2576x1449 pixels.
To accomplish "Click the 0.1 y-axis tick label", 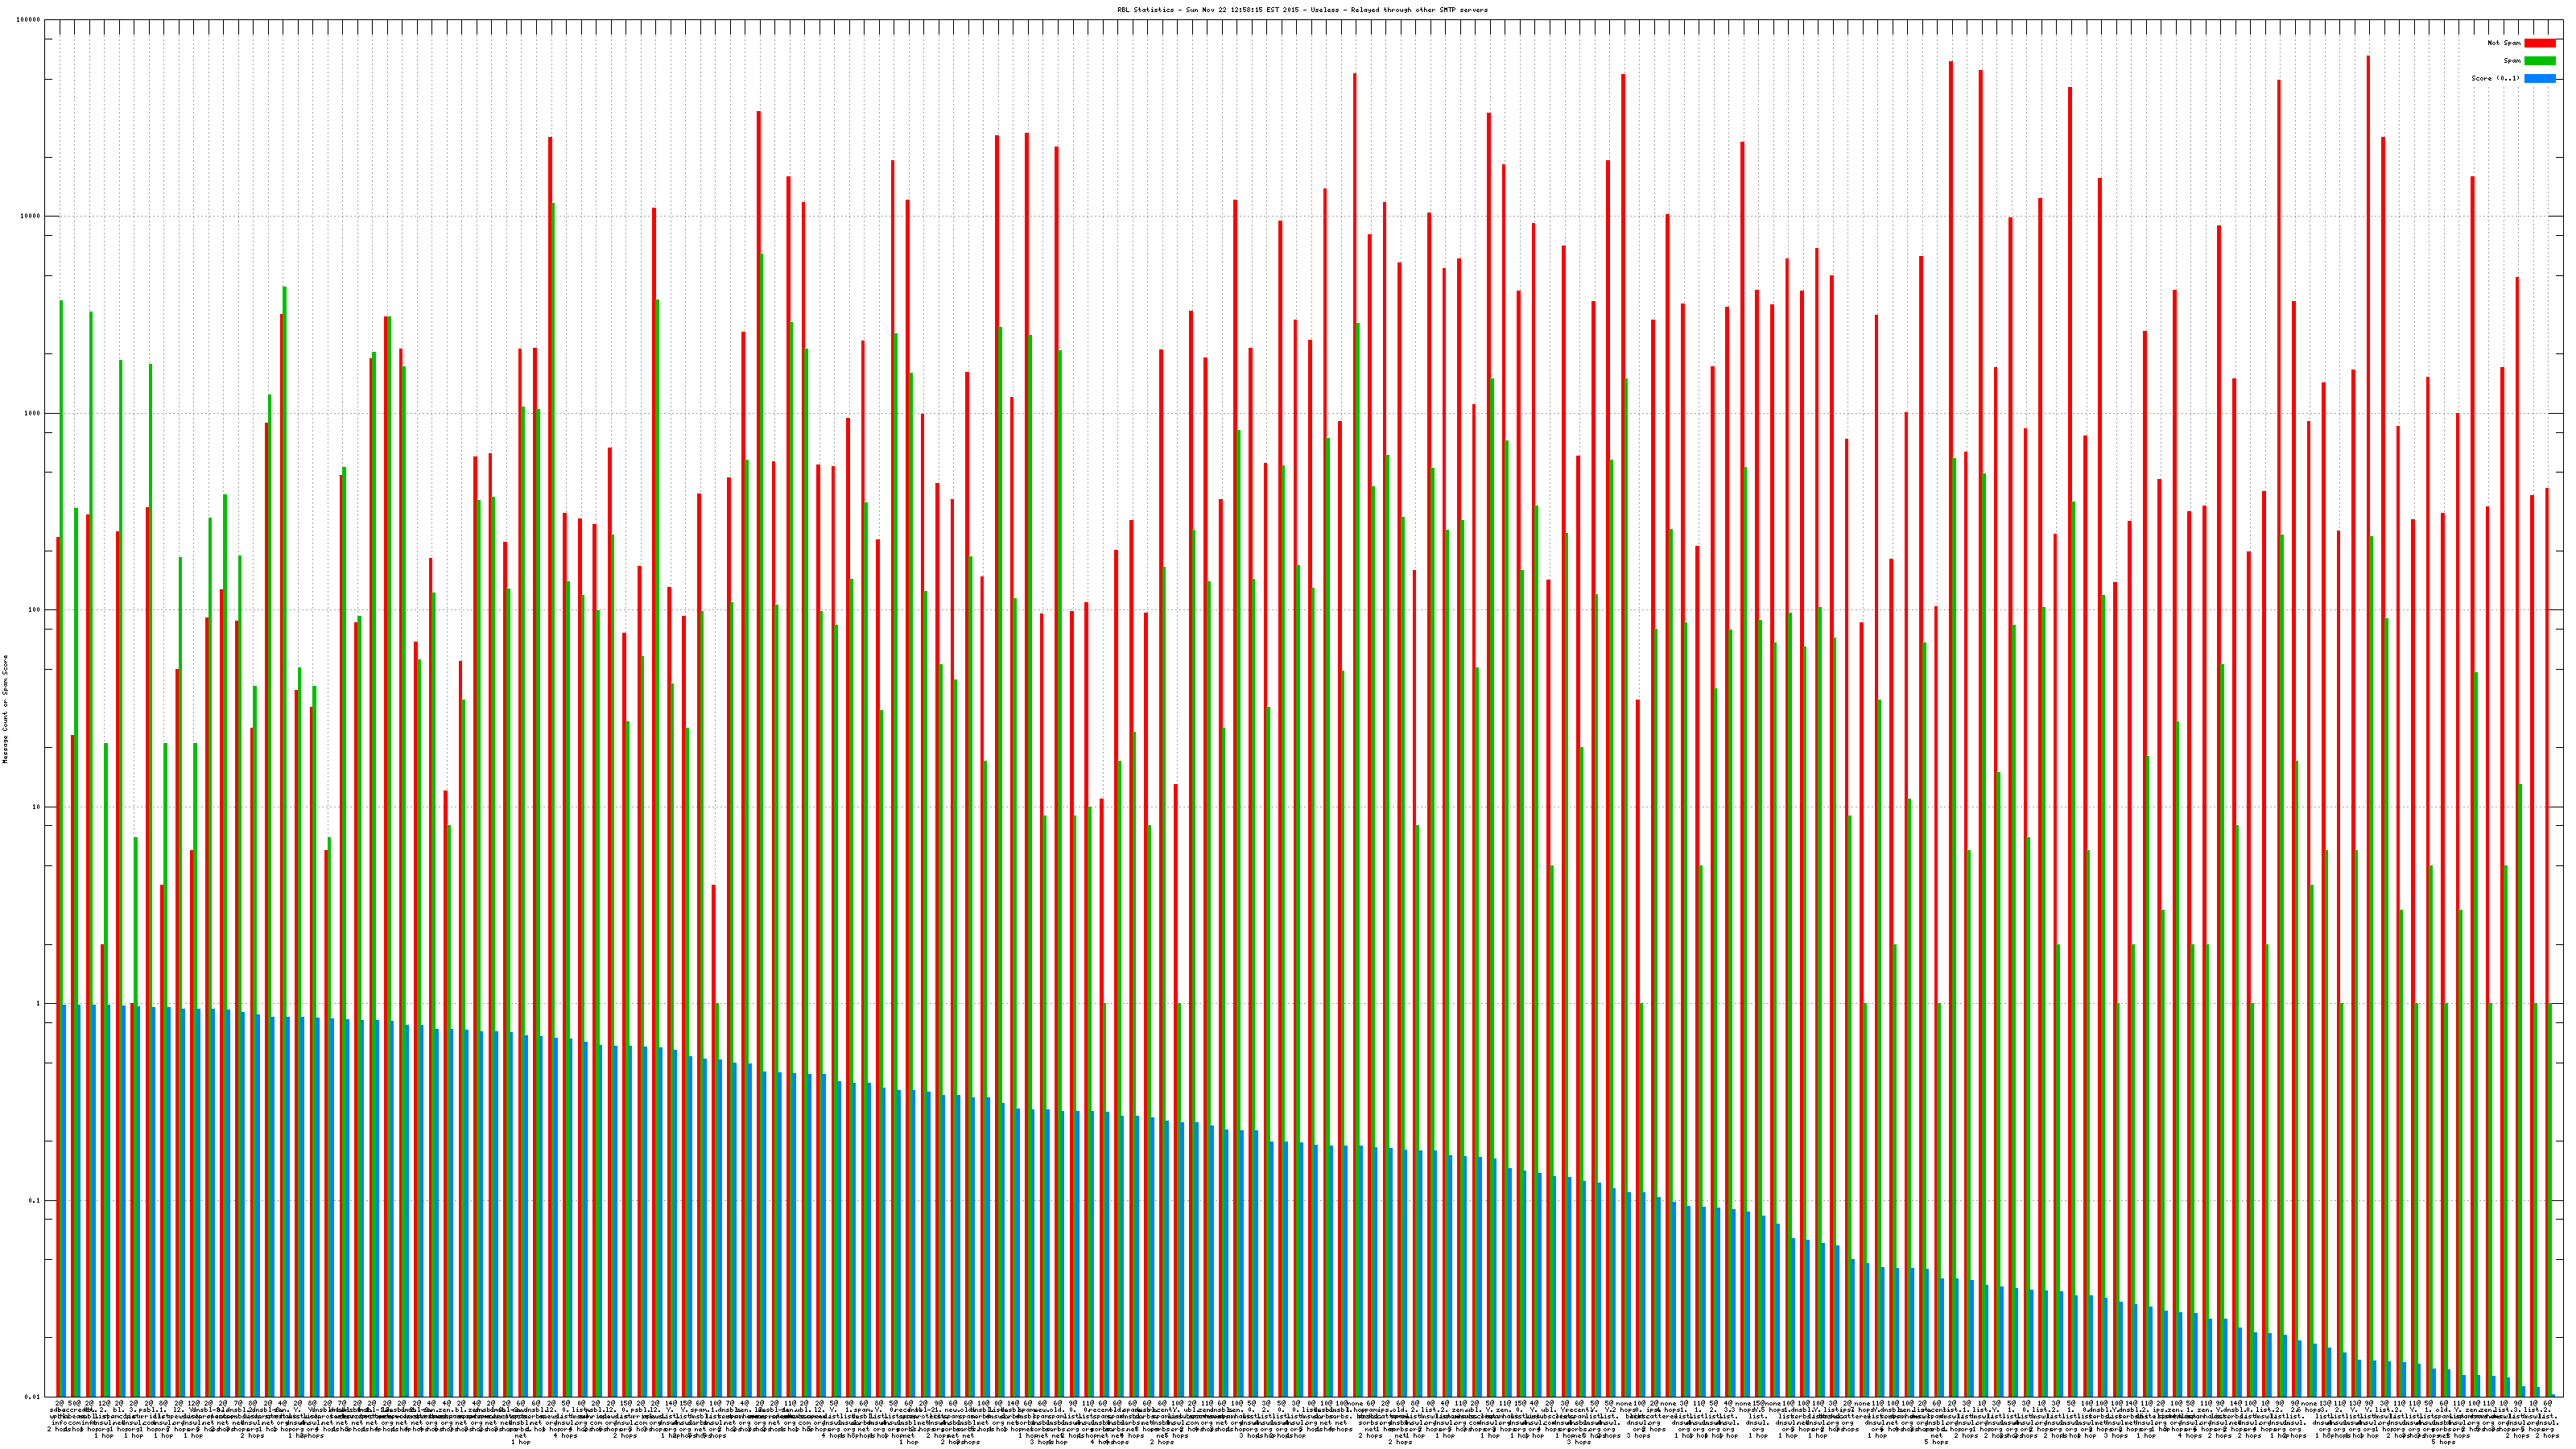I will [35, 1201].
